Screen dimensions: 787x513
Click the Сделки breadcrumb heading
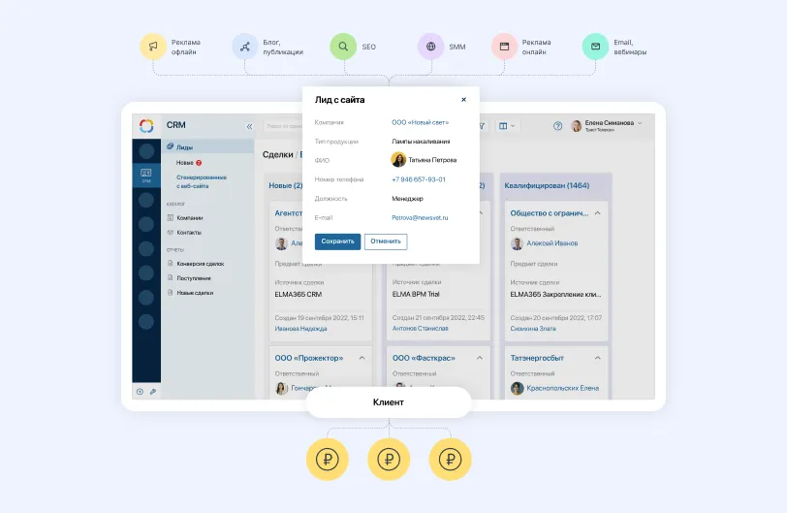(x=277, y=154)
